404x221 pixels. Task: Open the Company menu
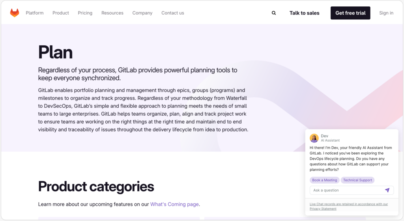point(142,13)
